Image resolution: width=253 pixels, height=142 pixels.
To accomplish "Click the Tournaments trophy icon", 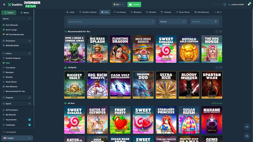I will 4,120.
